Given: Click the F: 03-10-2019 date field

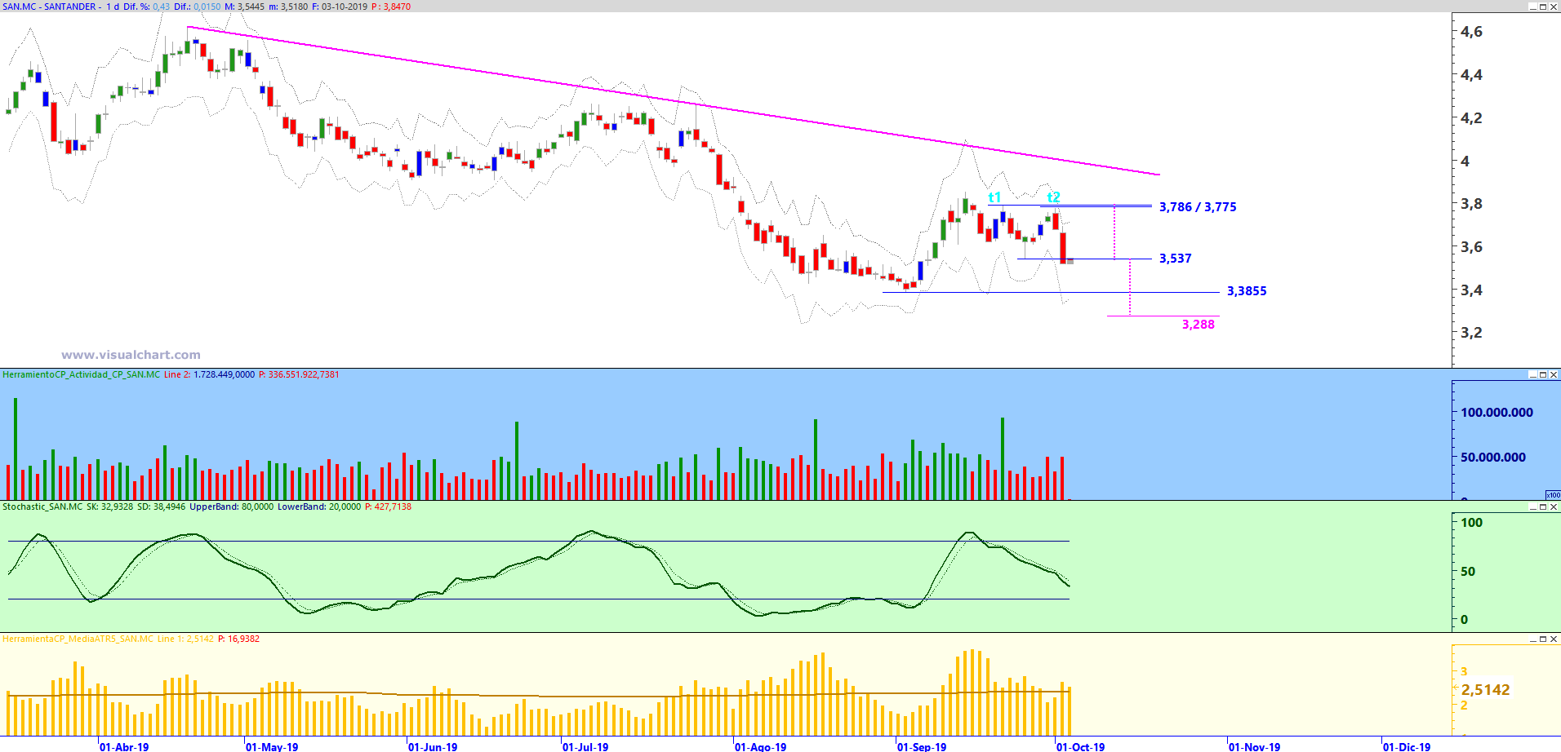Looking at the screenshot, I should click(x=340, y=7).
